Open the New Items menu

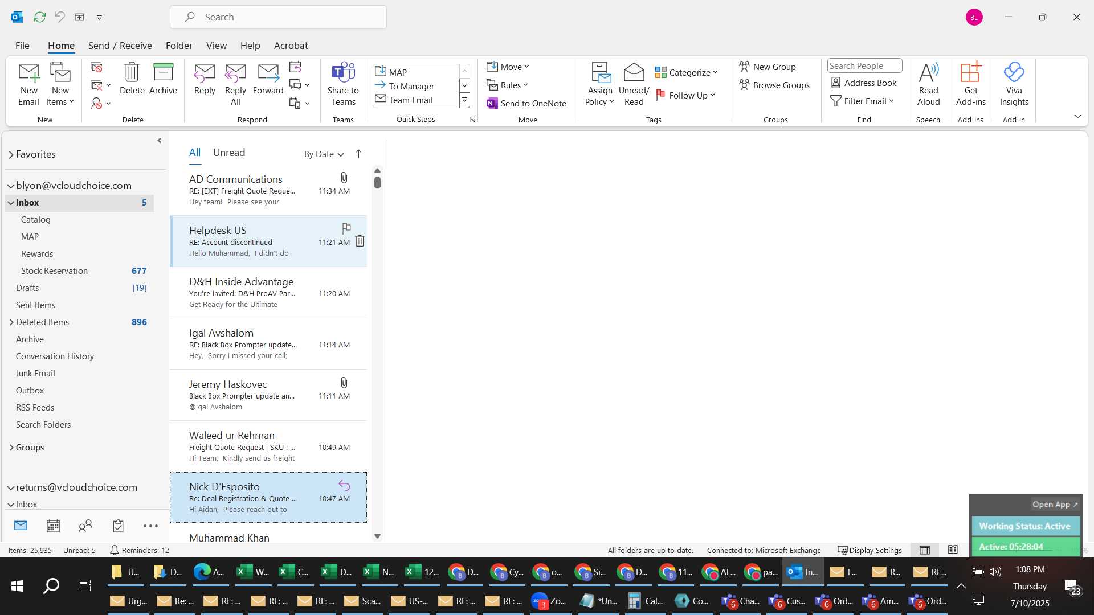60,84
